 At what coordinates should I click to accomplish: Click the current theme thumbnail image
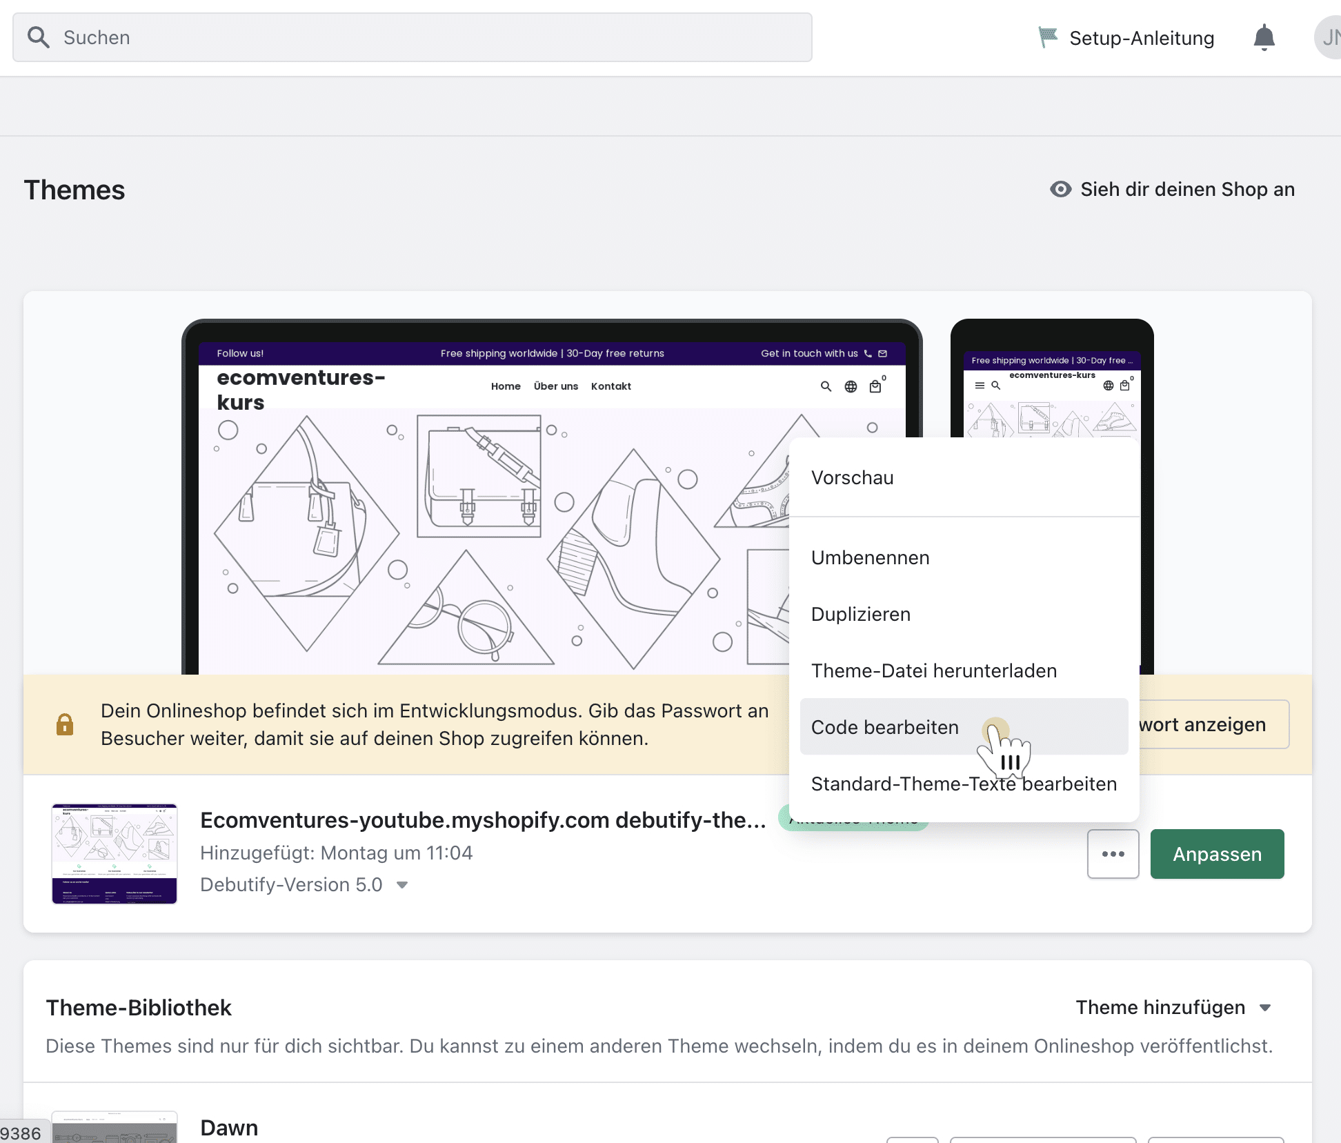click(x=115, y=853)
